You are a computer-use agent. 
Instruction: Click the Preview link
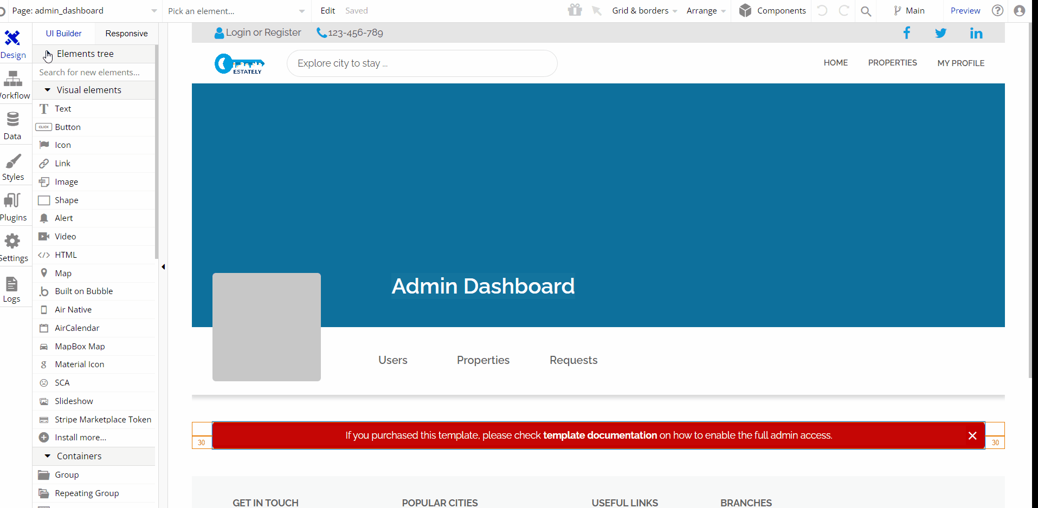[965, 11]
